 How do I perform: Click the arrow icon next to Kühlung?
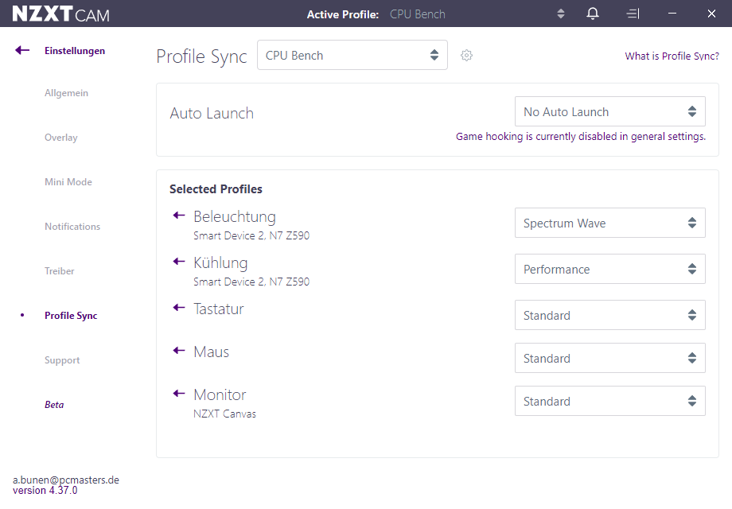[x=179, y=262]
